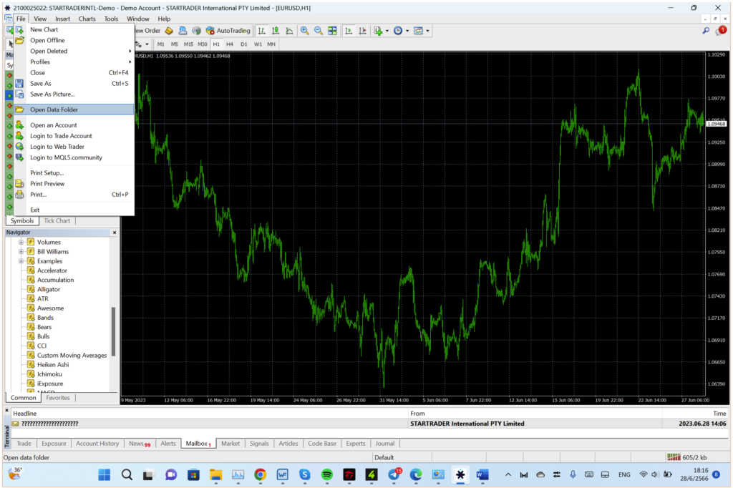Choose Open an Account menu entry
Screen dimensions: 733x488
point(74,125)
